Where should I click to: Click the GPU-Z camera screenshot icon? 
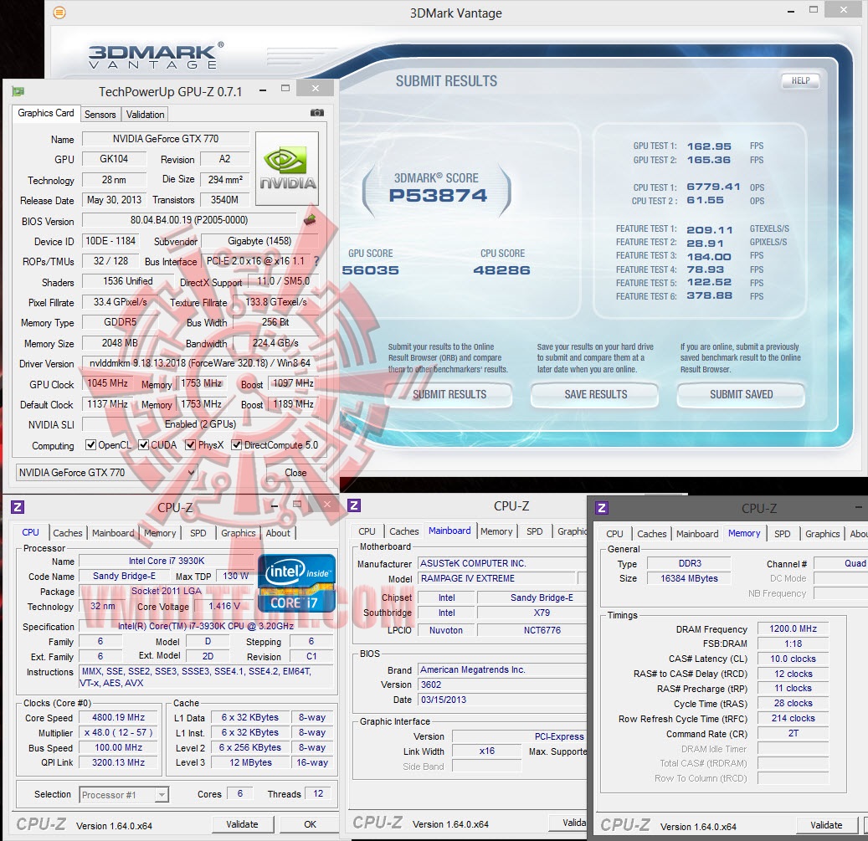click(316, 113)
